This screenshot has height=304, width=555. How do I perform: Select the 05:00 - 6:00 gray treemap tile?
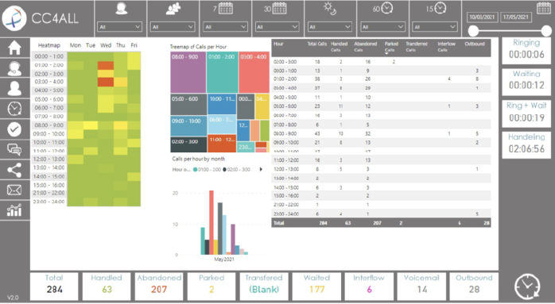pyautogui.click(x=188, y=105)
